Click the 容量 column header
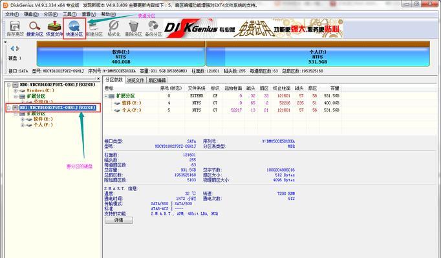Viewport: 441px width, 258px height. click(334, 88)
